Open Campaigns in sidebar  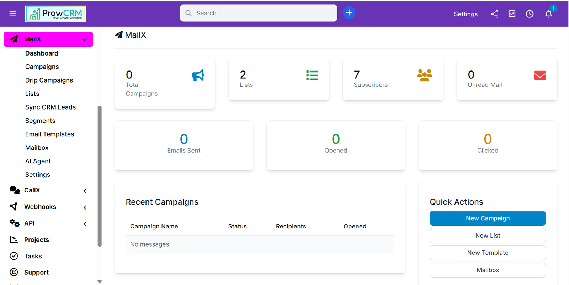tap(42, 67)
